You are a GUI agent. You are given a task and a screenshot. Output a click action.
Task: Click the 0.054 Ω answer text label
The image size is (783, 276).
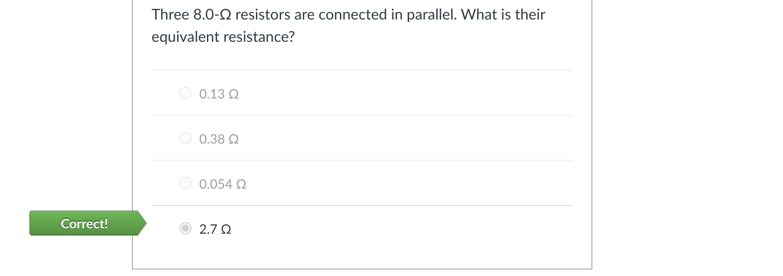pyautogui.click(x=222, y=184)
